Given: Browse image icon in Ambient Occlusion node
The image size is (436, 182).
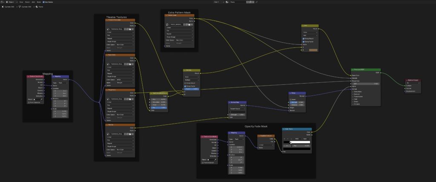Looking at the screenshot, I should [x=109, y=29].
